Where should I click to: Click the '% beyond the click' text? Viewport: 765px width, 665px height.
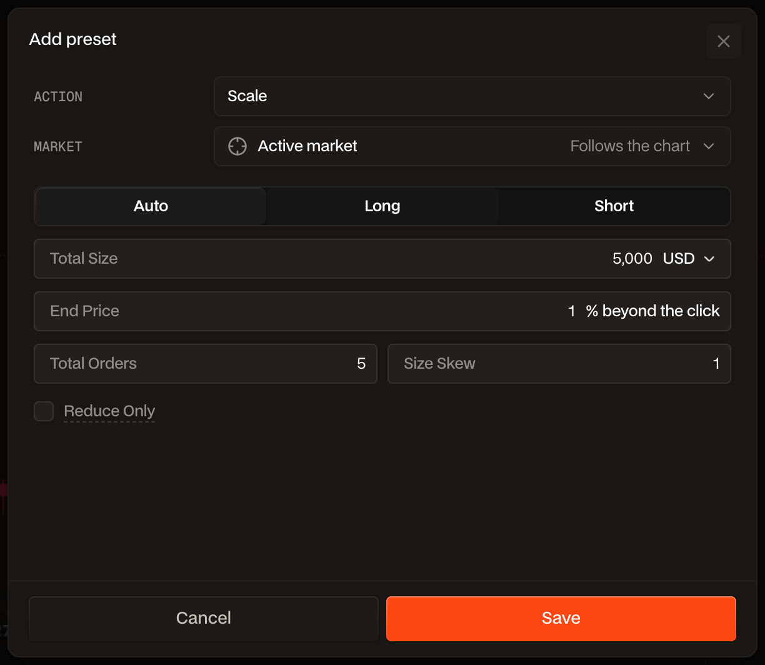click(x=652, y=311)
